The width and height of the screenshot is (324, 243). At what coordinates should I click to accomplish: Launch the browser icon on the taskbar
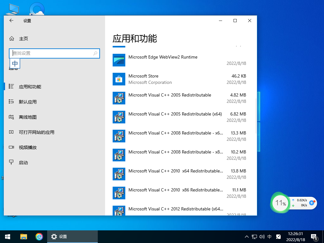click(x=39, y=236)
